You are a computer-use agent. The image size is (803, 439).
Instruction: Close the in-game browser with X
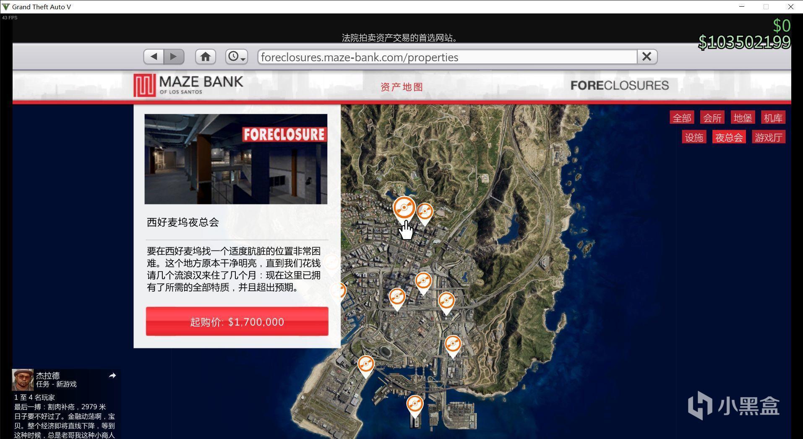coord(647,57)
